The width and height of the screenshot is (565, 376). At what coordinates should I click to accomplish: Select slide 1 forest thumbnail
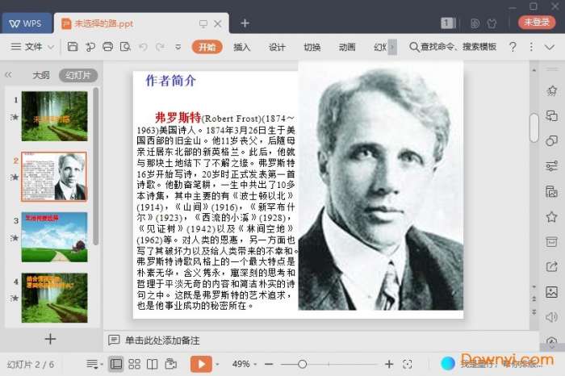click(x=54, y=116)
